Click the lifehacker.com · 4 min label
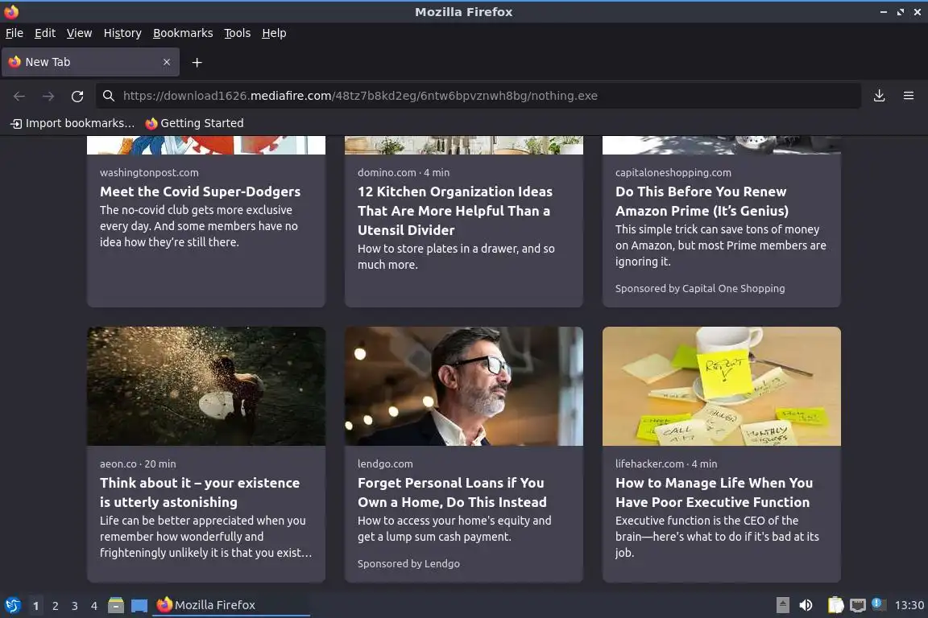The image size is (928, 618). 666,463
